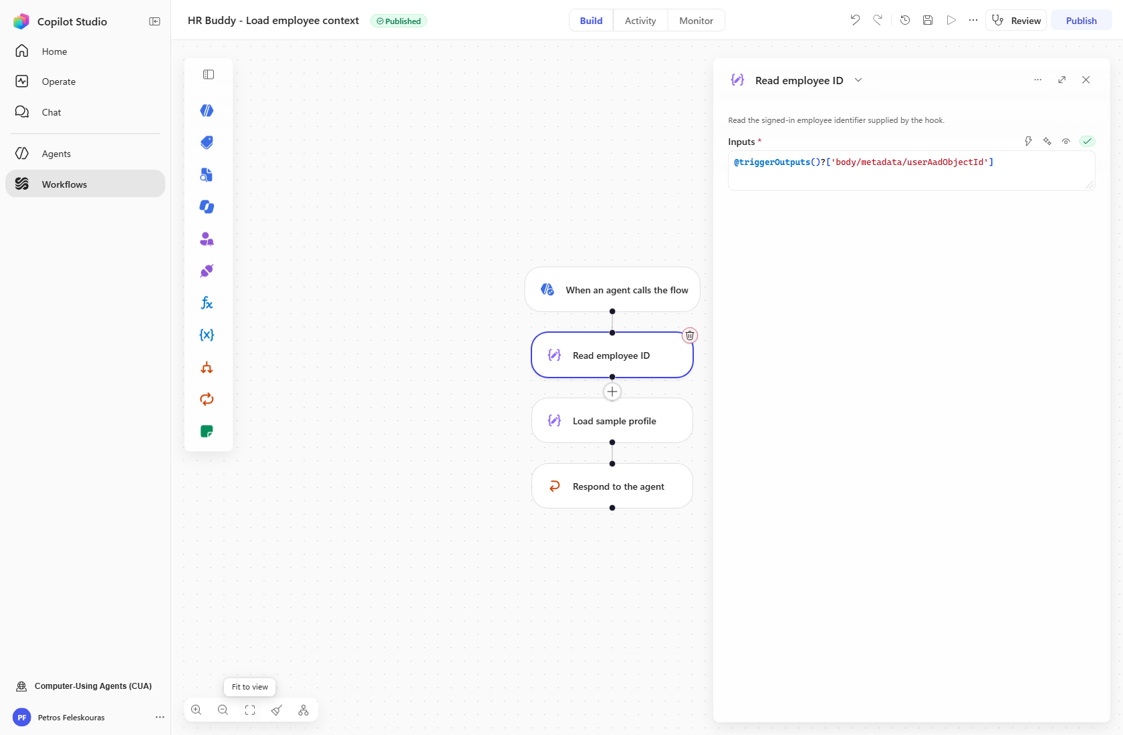This screenshot has height=735, width=1123.
Task: Select the Respond to the agent node
Action: coord(612,486)
